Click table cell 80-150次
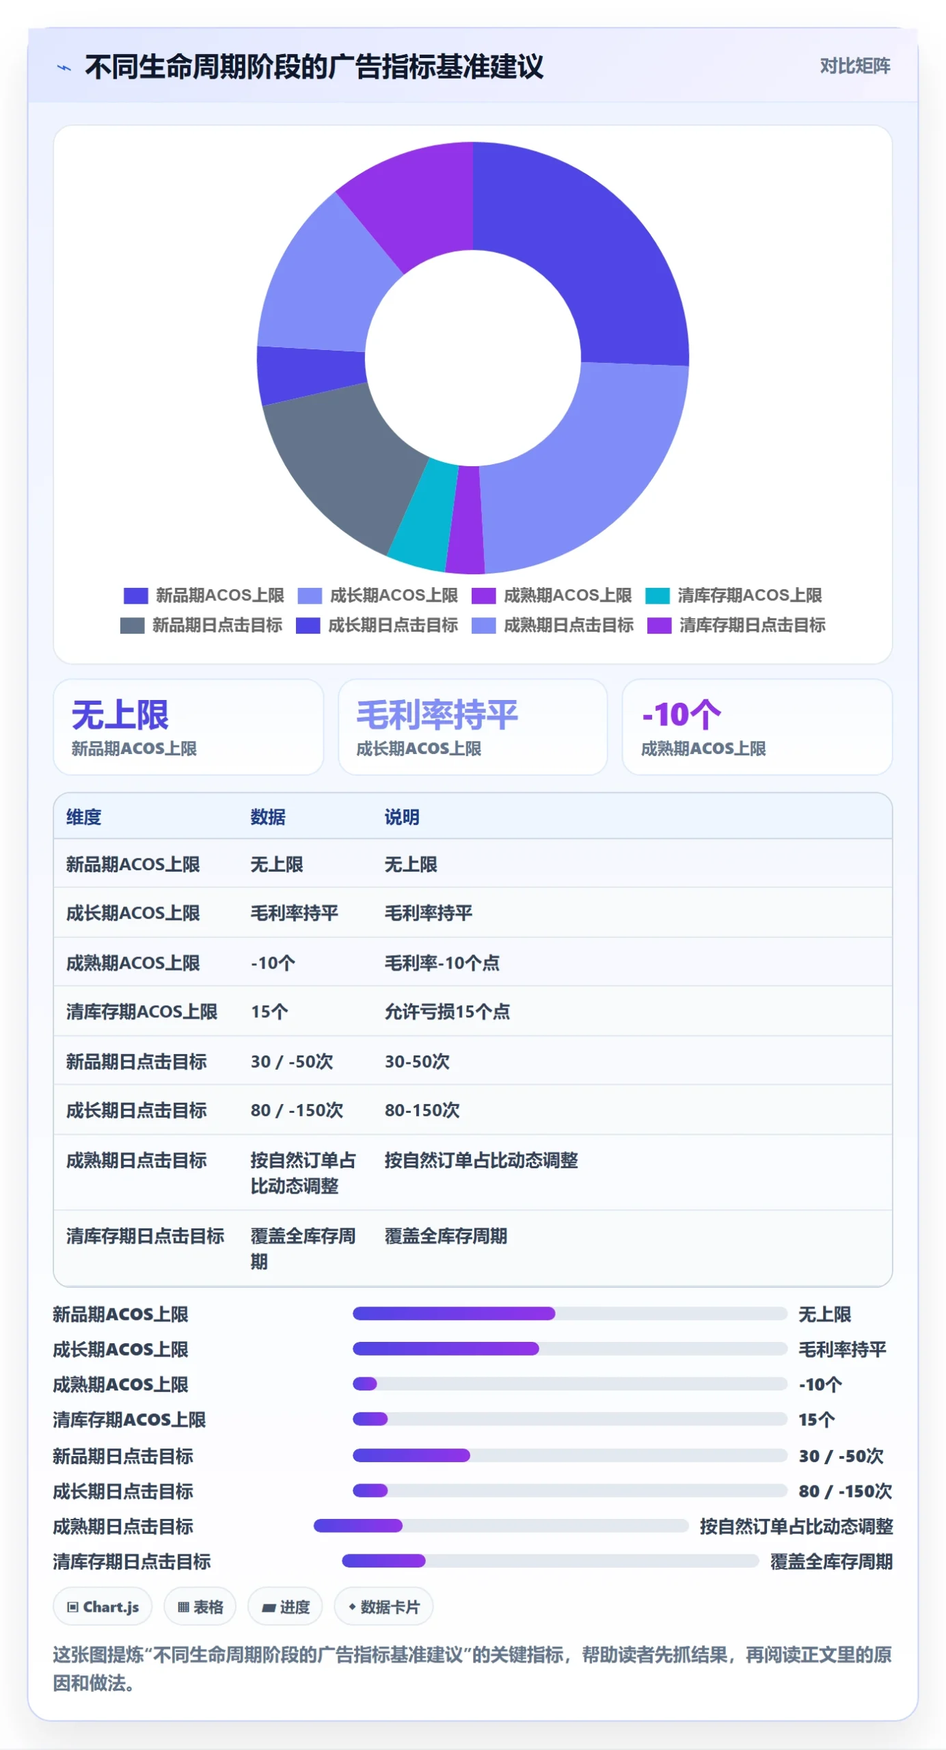 coord(422,1109)
